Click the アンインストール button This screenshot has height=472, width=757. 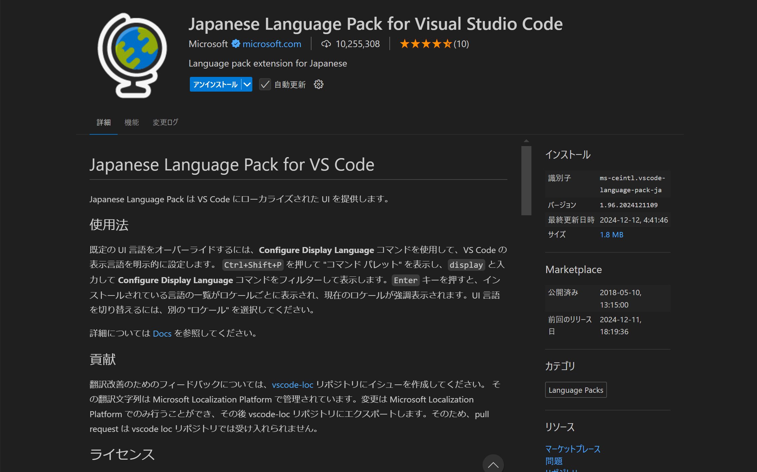pyautogui.click(x=215, y=84)
